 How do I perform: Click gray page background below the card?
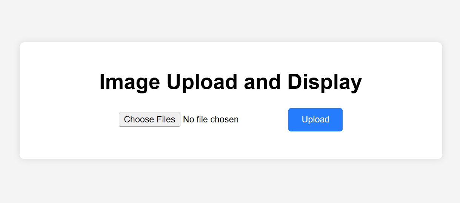(230, 182)
